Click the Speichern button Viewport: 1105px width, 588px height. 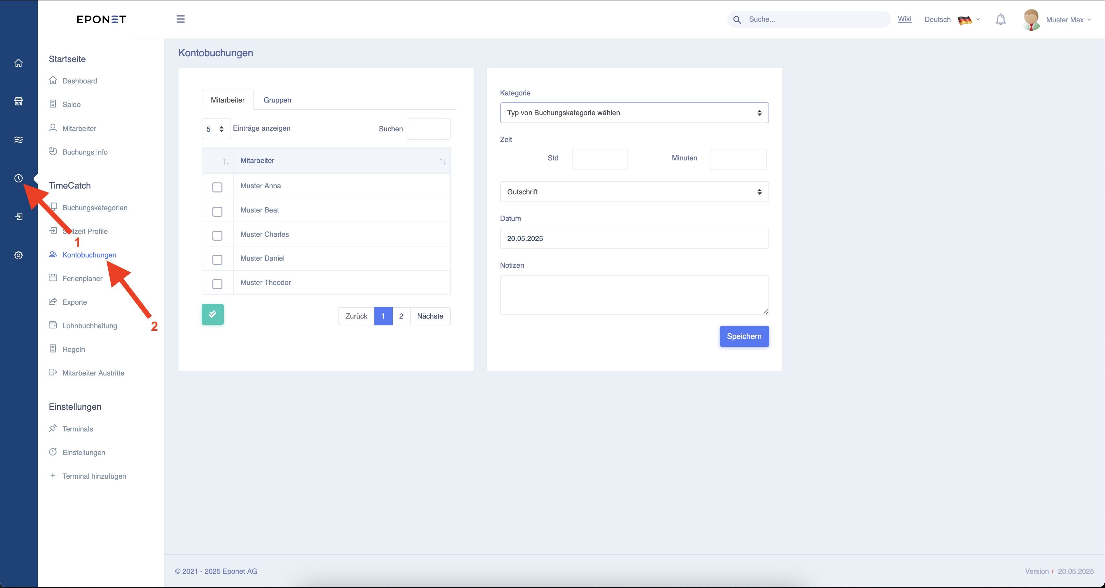744,336
